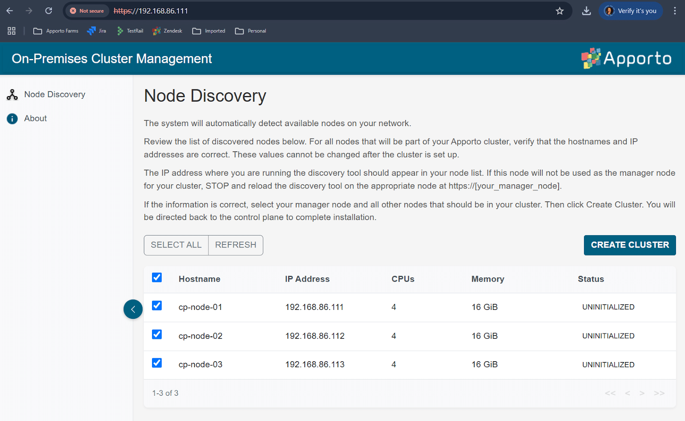Deselect the cp-node-03 node
This screenshot has width=685, height=421.
click(x=157, y=363)
